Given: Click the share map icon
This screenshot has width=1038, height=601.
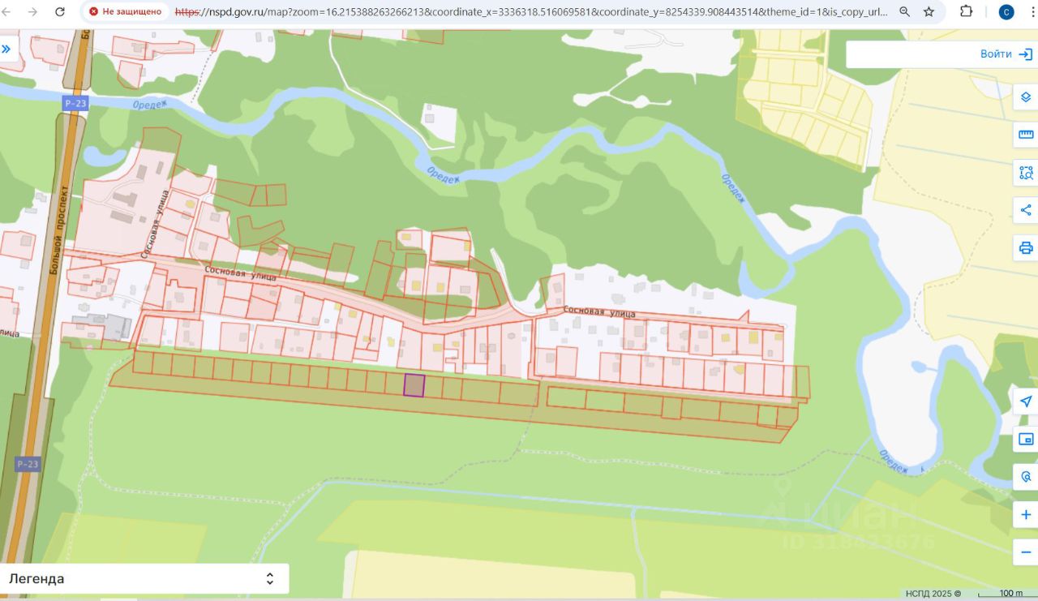Looking at the screenshot, I should pyautogui.click(x=1026, y=210).
